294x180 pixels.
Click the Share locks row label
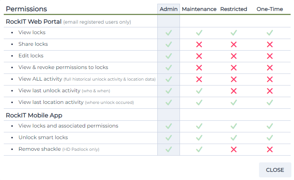pos(33,44)
